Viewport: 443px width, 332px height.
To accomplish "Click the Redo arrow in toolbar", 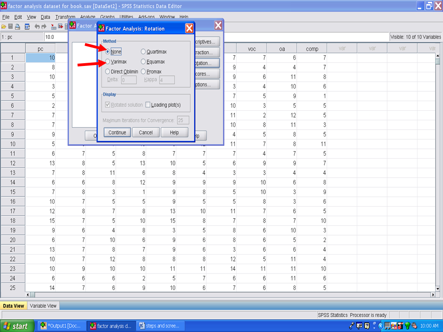I will 44,26.
